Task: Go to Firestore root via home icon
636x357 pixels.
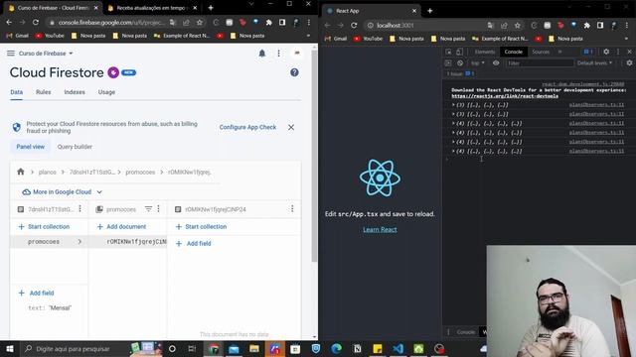Action: pyautogui.click(x=21, y=172)
